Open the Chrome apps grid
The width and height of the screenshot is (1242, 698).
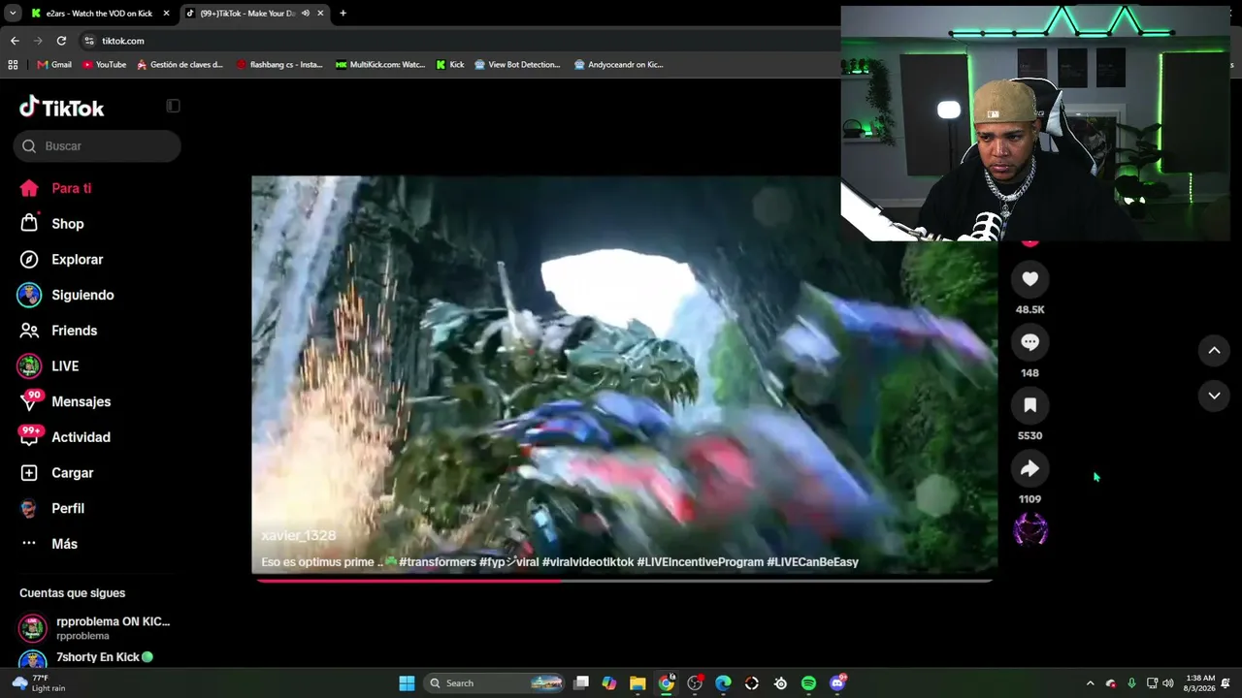click(x=13, y=65)
